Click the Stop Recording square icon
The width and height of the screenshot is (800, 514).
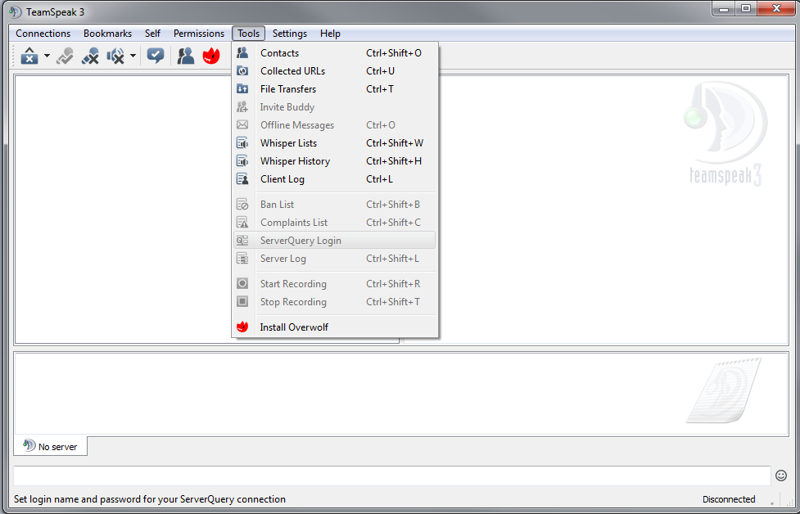coord(242,301)
